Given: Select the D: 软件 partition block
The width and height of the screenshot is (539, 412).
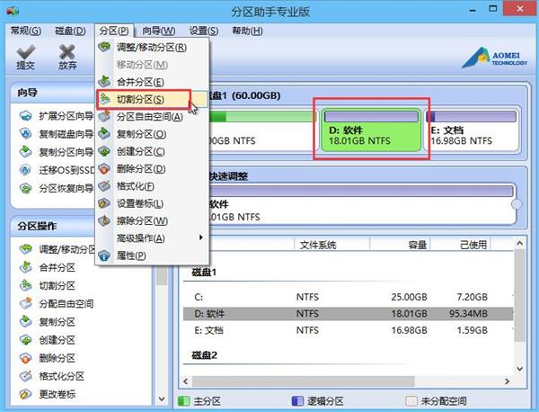Looking at the screenshot, I should pos(371,130).
